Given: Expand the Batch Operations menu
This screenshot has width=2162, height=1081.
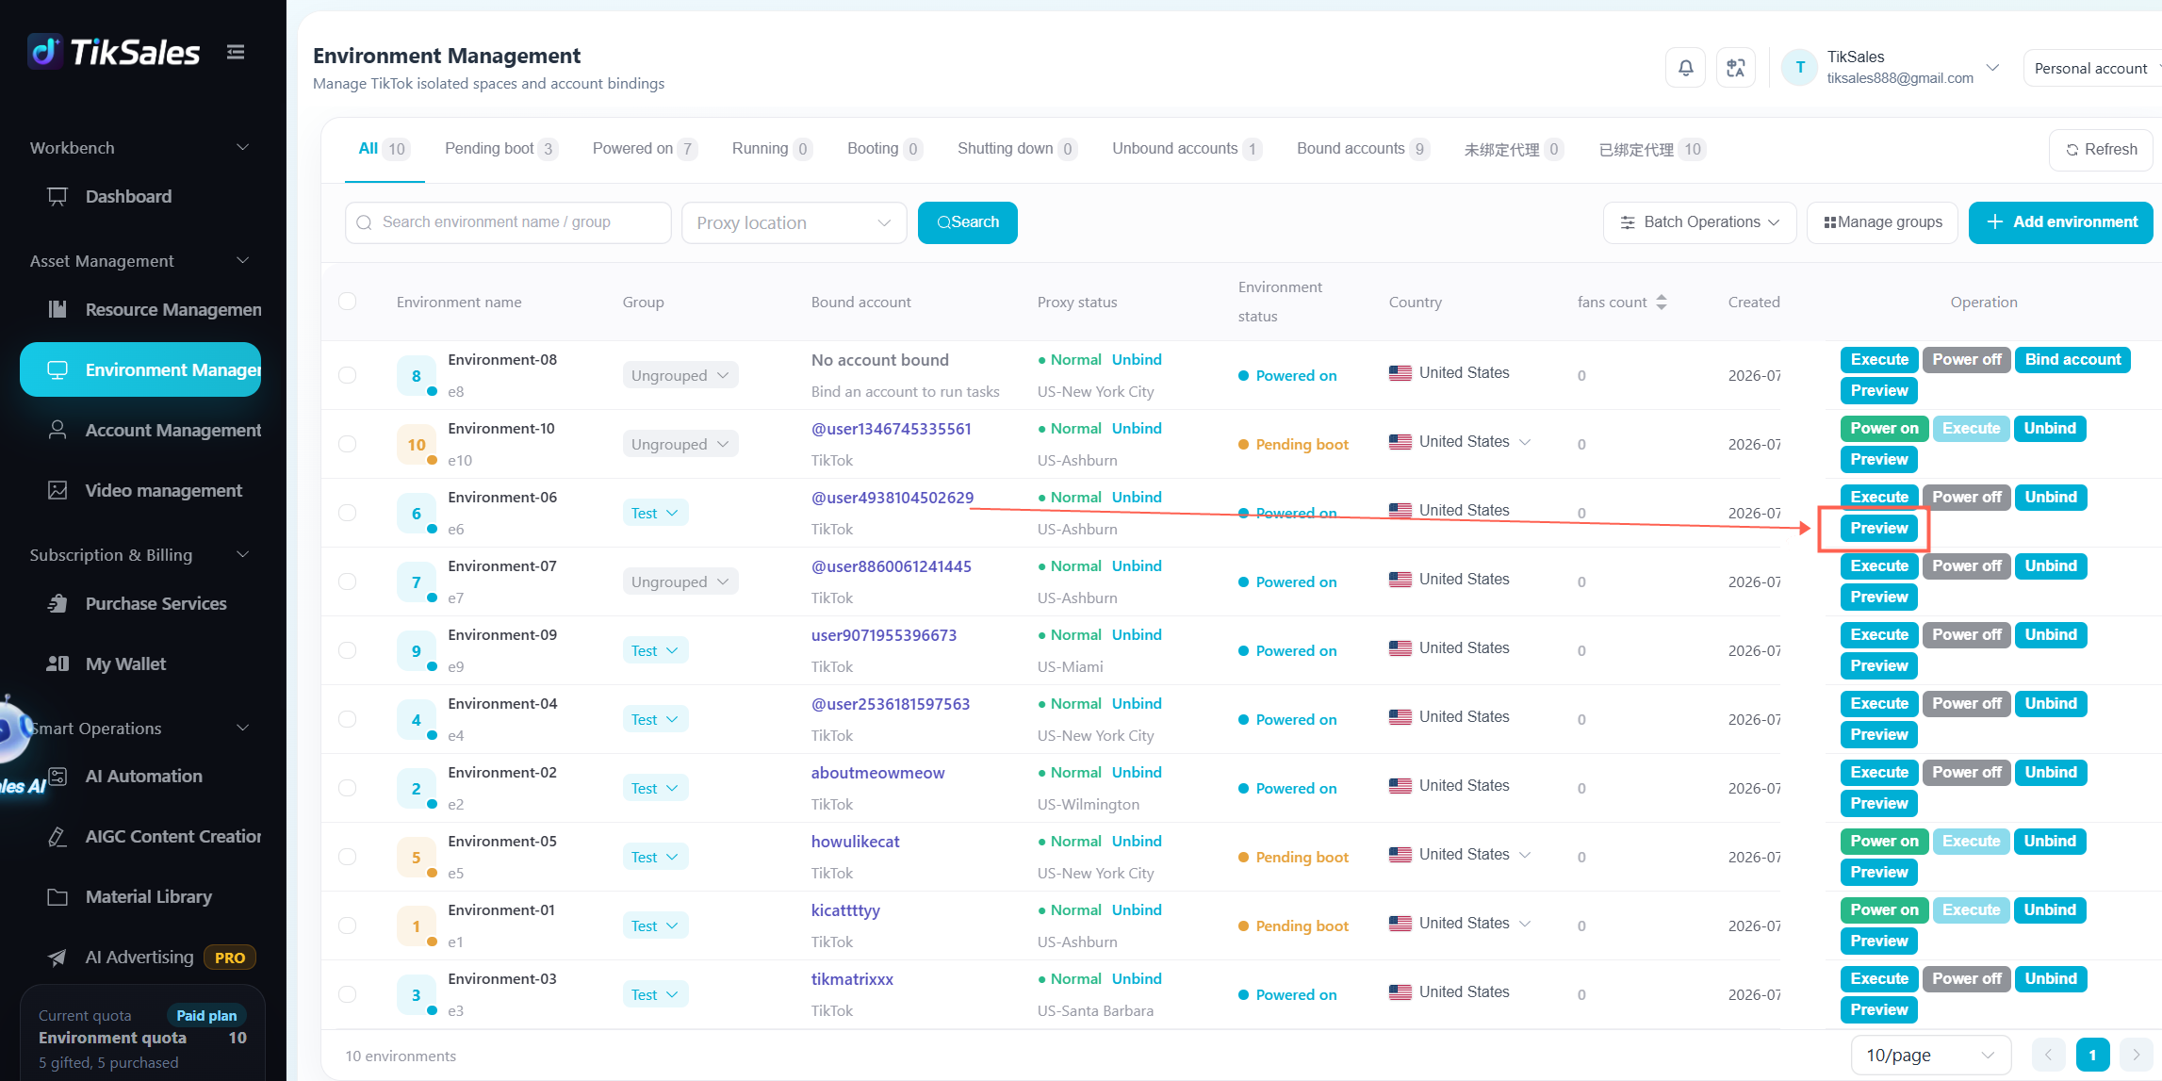Looking at the screenshot, I should pos(1699,222).
